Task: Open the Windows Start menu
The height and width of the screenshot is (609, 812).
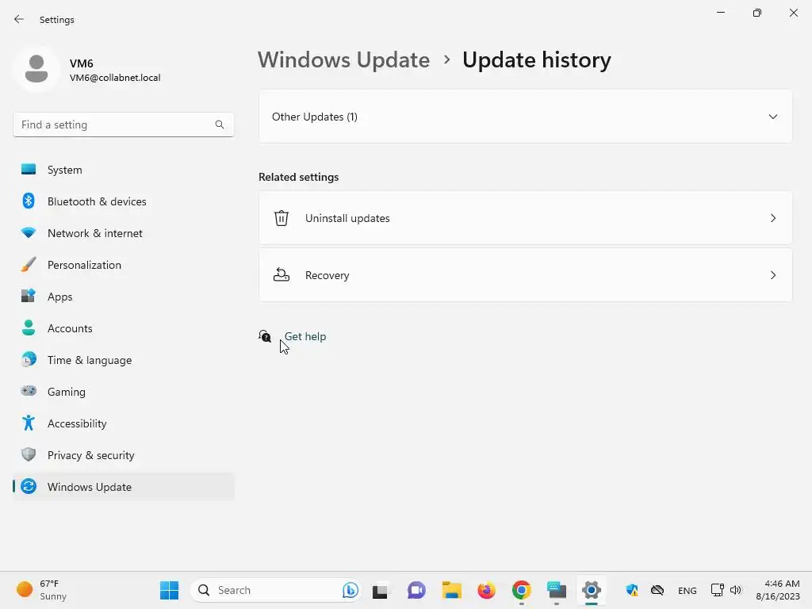Action: click(170, 590)
